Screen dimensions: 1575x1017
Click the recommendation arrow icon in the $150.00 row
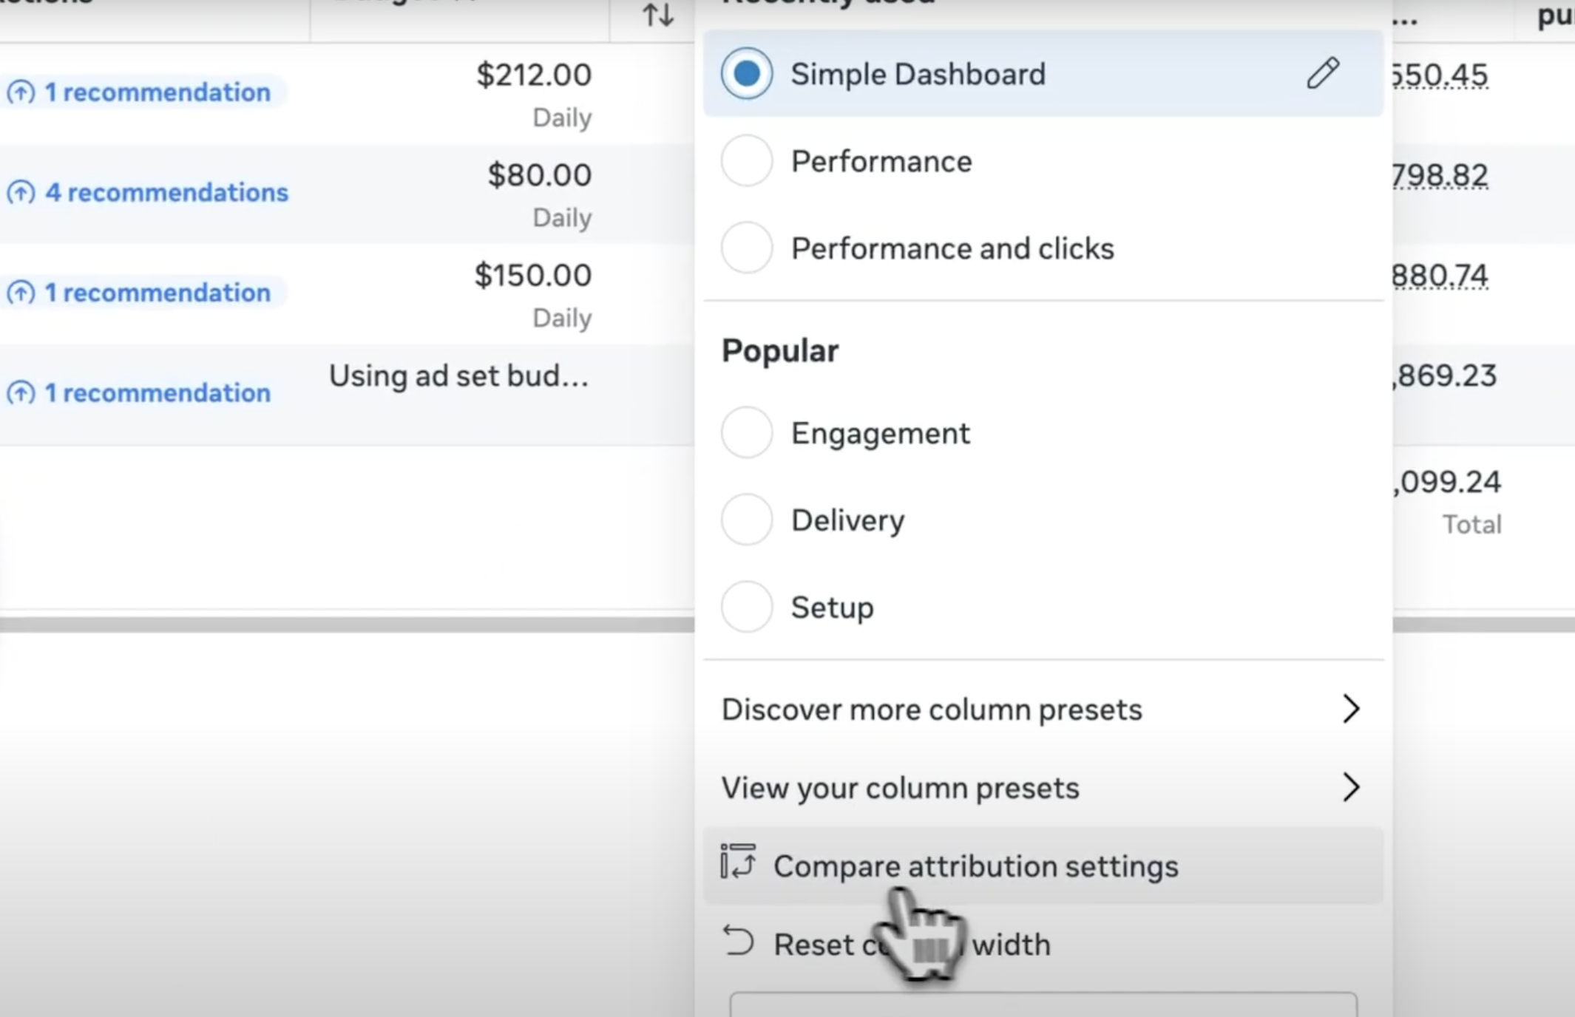point(21,293)
